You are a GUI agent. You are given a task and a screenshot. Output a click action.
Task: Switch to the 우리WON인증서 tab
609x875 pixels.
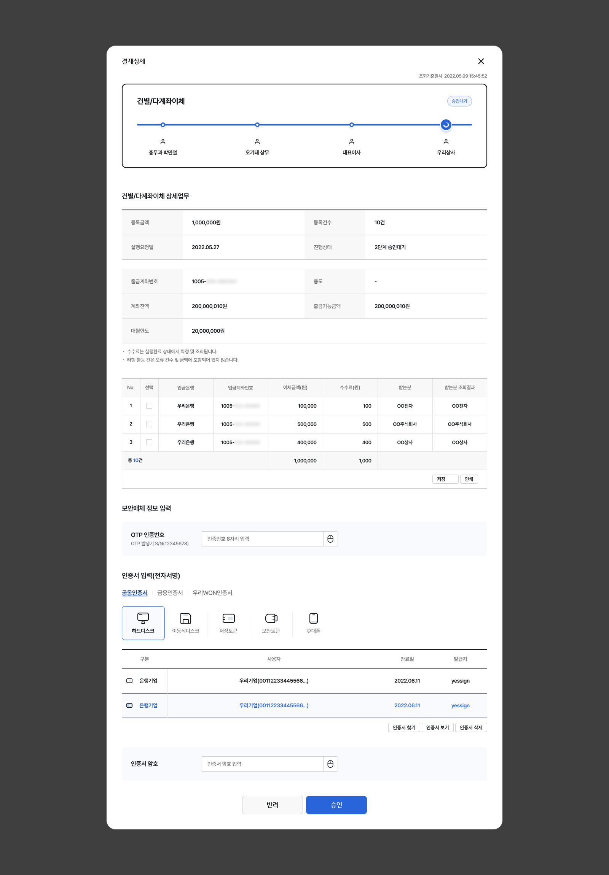coord(212,592)
